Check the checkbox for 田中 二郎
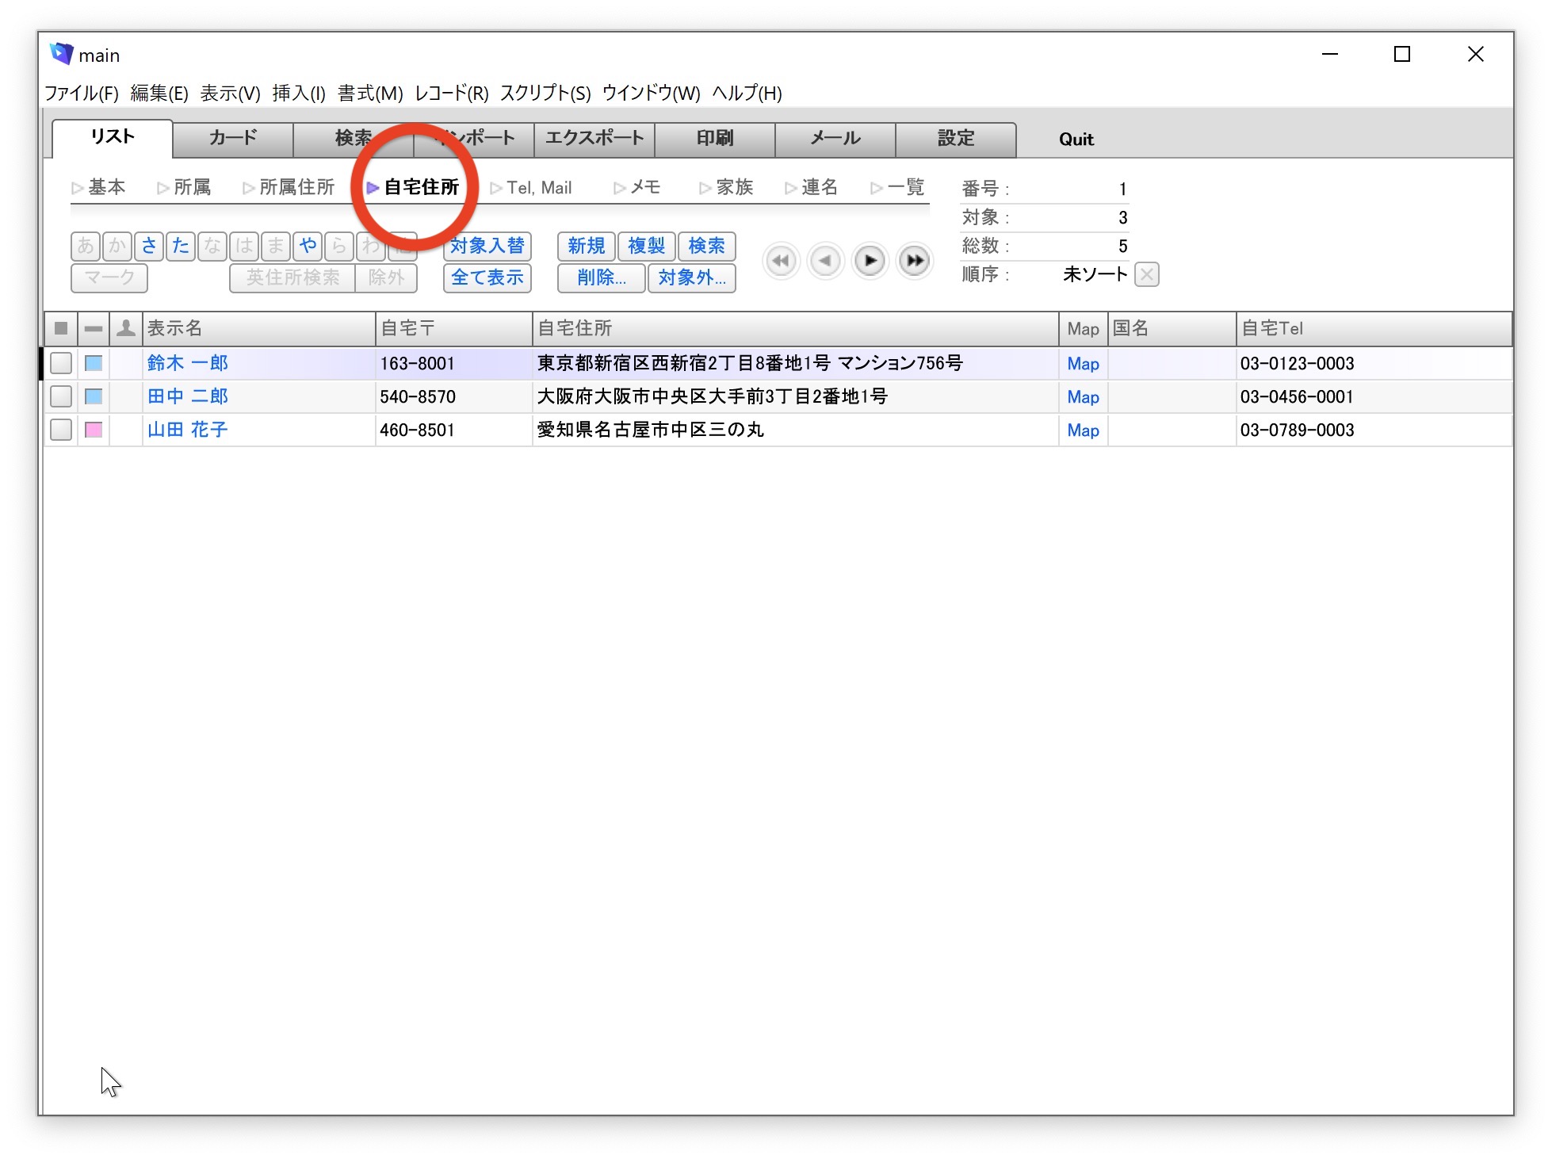Viewport: 1552px width, 1159px height. [61, 397]
